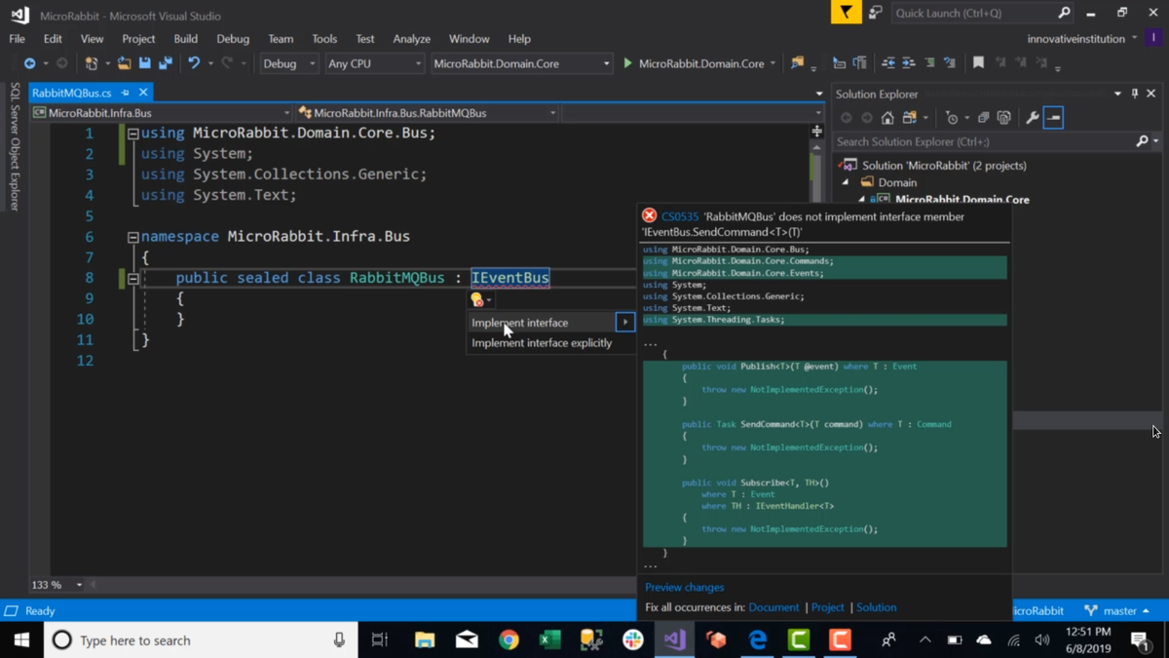Open the lightbulb dropdown arrow
Image resolution: width=1169 pixels, height=658 pixels.
(x=489, y=301)
